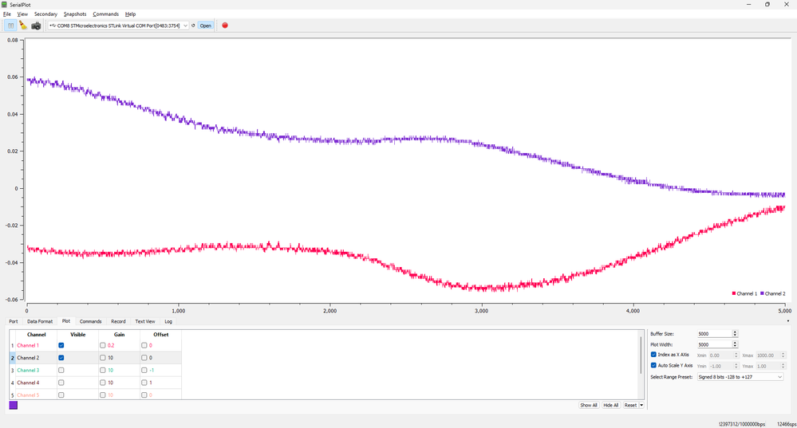
Task: Check Visible for Channel 3
Action: click(61, 370)
